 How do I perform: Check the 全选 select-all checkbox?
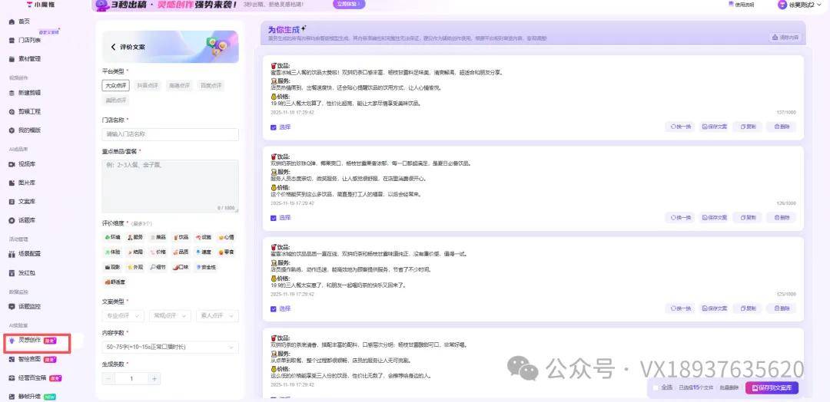click(656, 387)
